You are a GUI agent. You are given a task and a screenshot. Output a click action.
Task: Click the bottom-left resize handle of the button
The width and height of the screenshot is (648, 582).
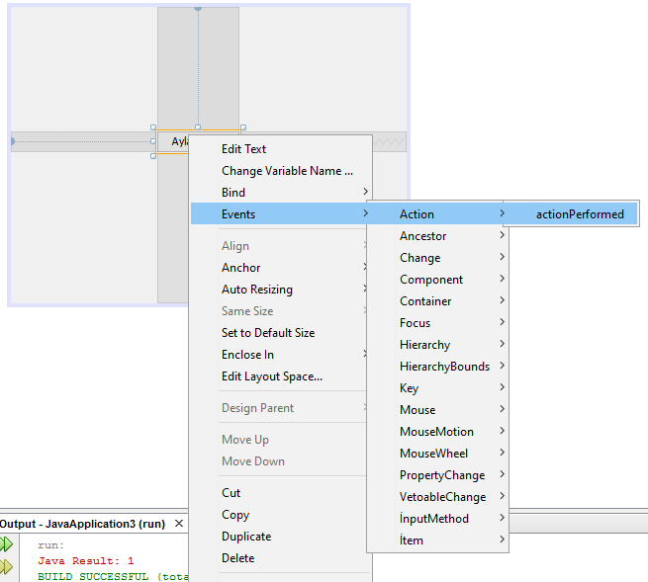tap(153, 156)
